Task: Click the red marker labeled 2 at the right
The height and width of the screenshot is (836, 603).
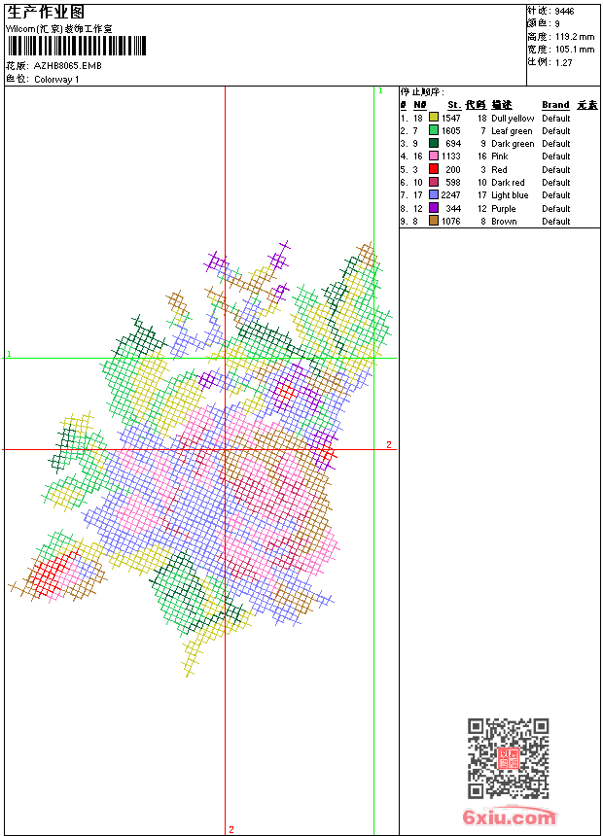Action: 389,444
